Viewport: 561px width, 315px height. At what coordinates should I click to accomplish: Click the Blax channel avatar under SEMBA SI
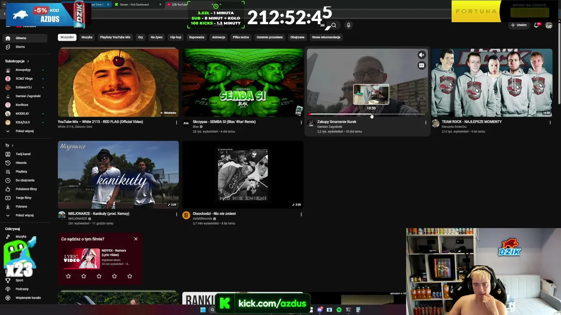tap(186, 123)
